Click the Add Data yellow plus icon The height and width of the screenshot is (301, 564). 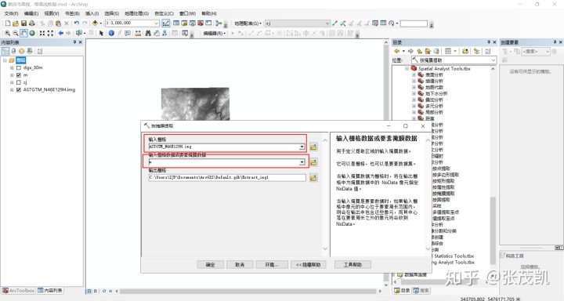pyautogui.click(x=95, y=23)
